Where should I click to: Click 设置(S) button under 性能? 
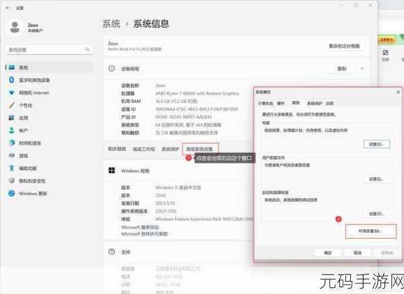click(376, 144)
